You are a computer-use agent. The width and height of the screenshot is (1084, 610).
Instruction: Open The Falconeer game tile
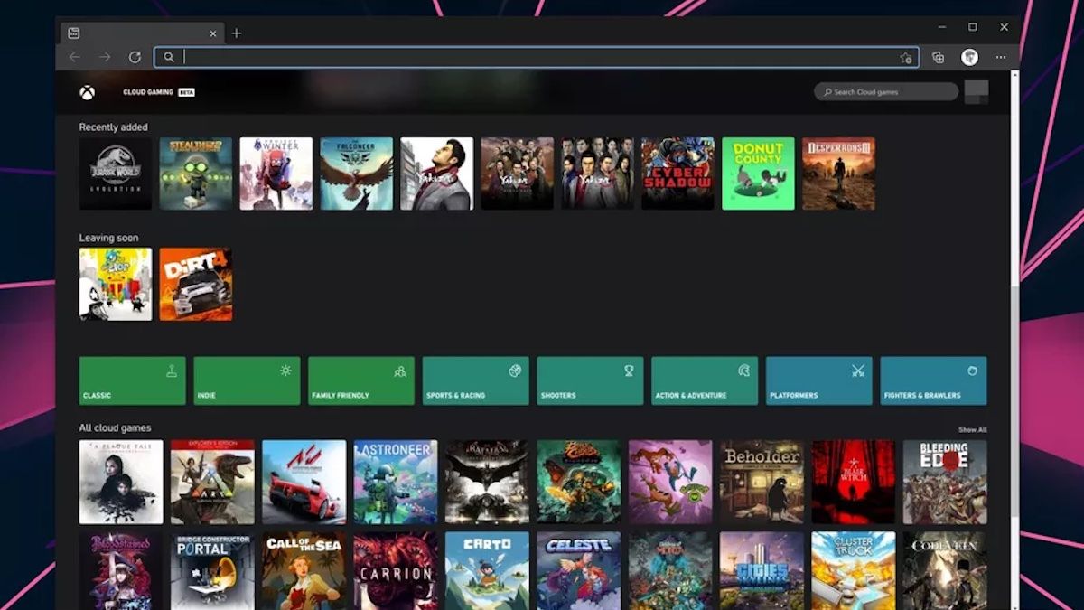pos(357,174)
